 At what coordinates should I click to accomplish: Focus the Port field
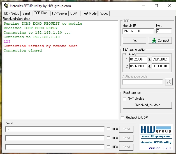coord(164,31)
